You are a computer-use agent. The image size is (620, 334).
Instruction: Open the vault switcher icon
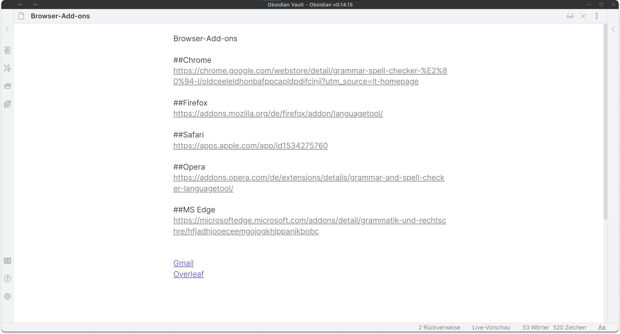(7, 261)
